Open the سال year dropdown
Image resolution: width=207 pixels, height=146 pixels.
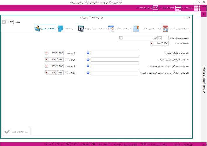[4, 22]
